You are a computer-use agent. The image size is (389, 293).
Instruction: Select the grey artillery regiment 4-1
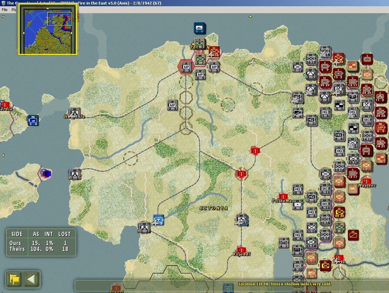pos(297,205)
